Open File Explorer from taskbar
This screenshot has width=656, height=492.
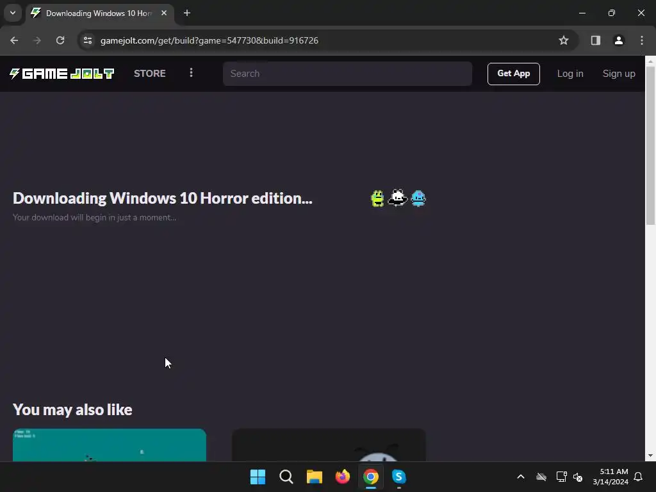coord(314,477)
